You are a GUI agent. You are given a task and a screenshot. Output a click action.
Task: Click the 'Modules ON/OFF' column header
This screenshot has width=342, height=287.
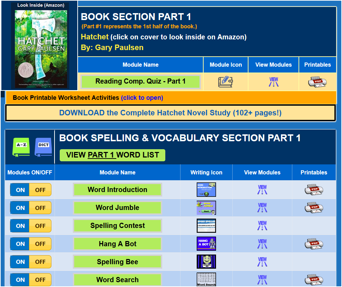pyautogui.click(x=30, y=172)
